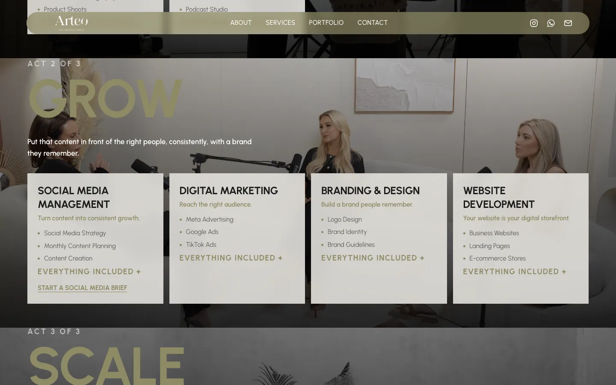616x385 pixels.
Task: Click the Social Media Strategy list item
Action: tap(75, 233)
